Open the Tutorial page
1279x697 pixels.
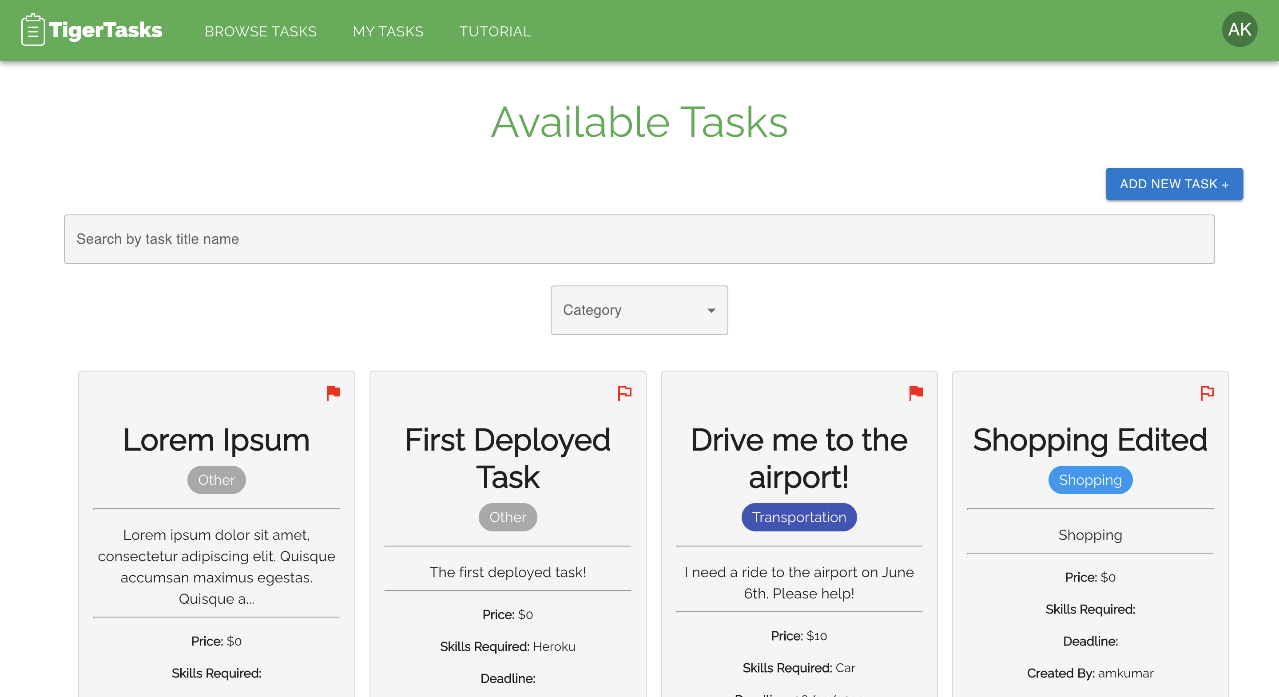(495, 31)
